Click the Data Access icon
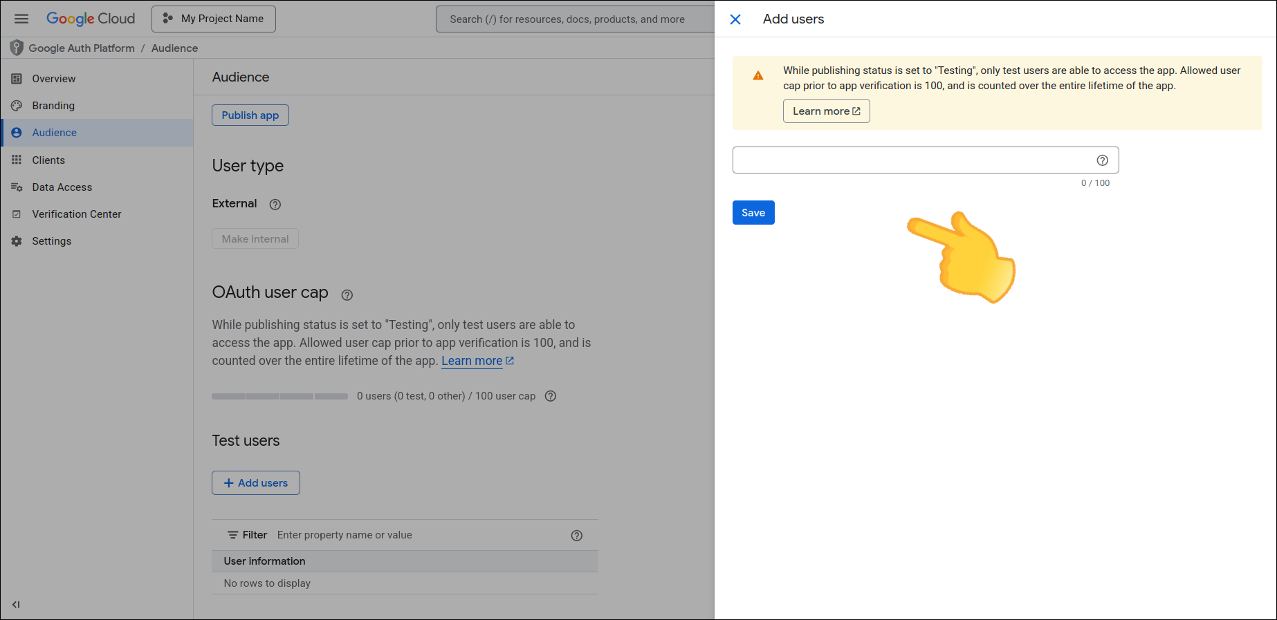 (x=17, y=187)
